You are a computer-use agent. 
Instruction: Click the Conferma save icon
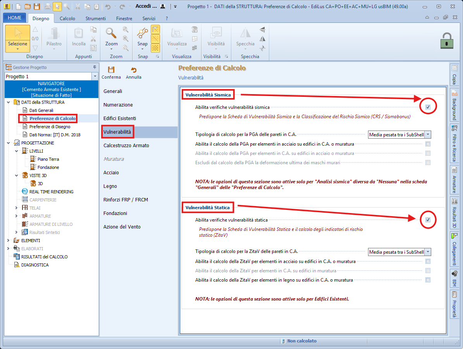pyautogui.click(x=111, y=70)
